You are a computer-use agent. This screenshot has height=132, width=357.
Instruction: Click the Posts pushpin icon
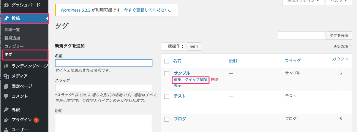(6, 18)
